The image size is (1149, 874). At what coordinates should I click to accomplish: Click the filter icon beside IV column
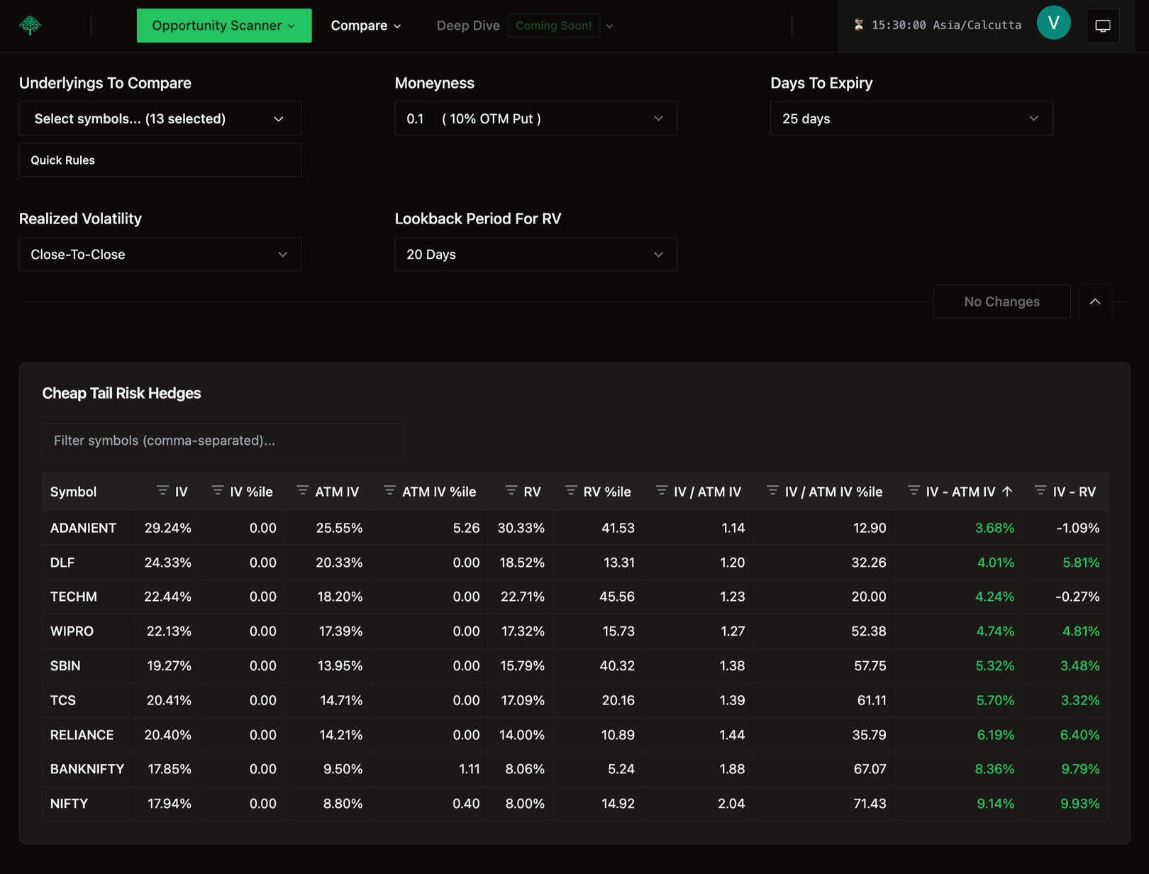[x=162, y=491]
